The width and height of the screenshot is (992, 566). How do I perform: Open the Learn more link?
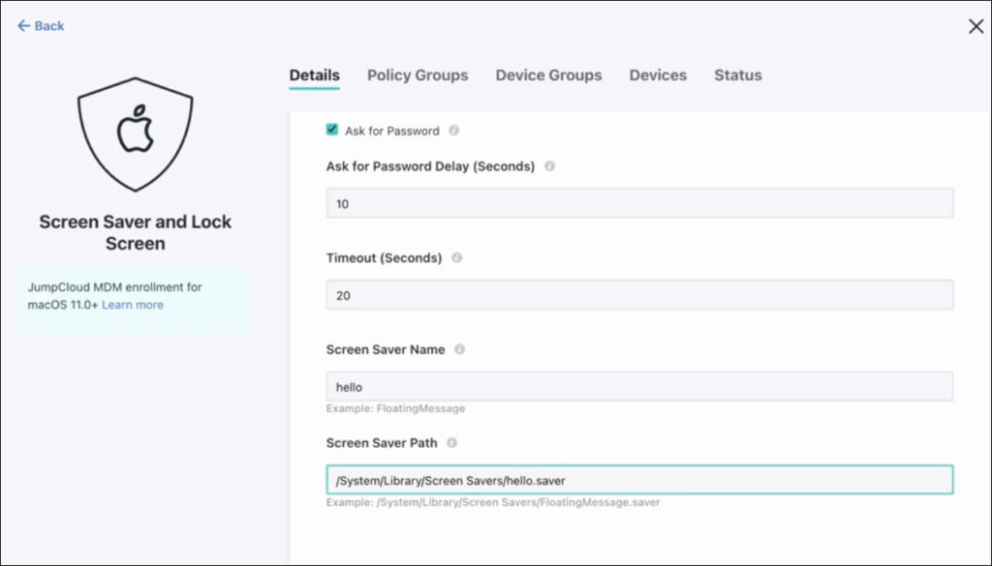(x=132, y=305)
